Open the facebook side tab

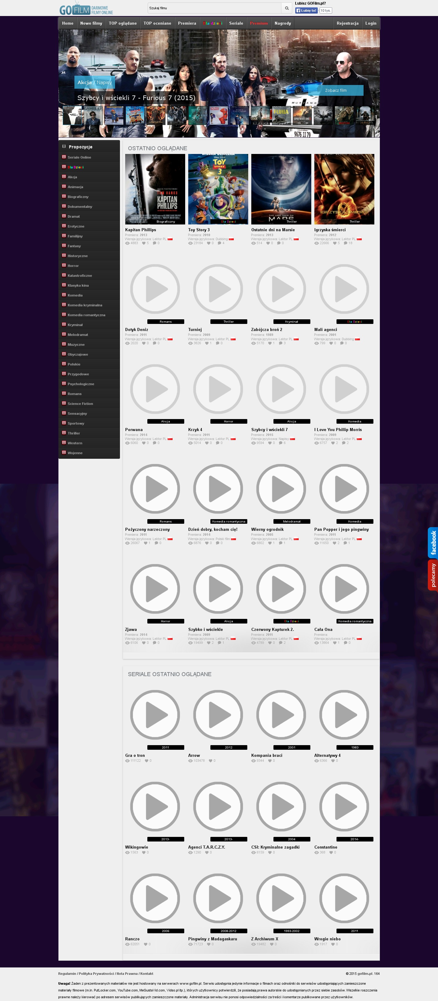point(433,543)
